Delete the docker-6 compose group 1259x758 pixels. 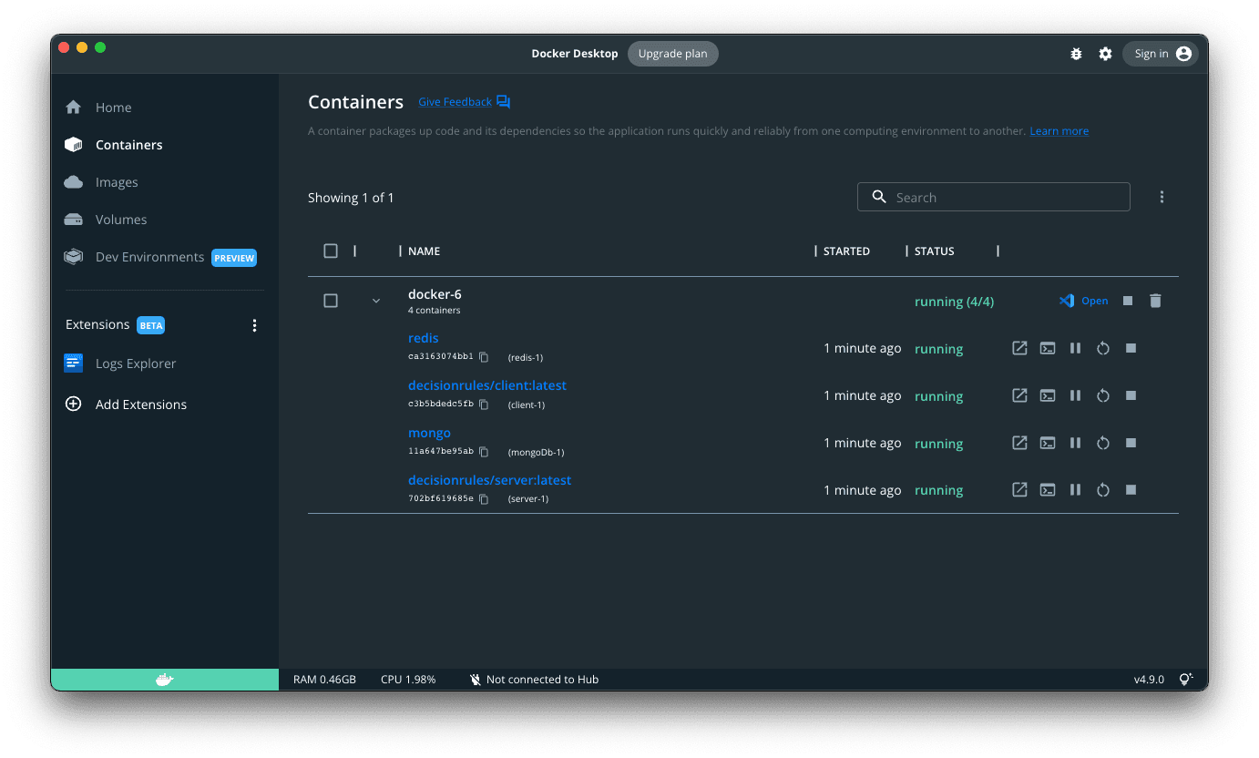(1155, 301)
